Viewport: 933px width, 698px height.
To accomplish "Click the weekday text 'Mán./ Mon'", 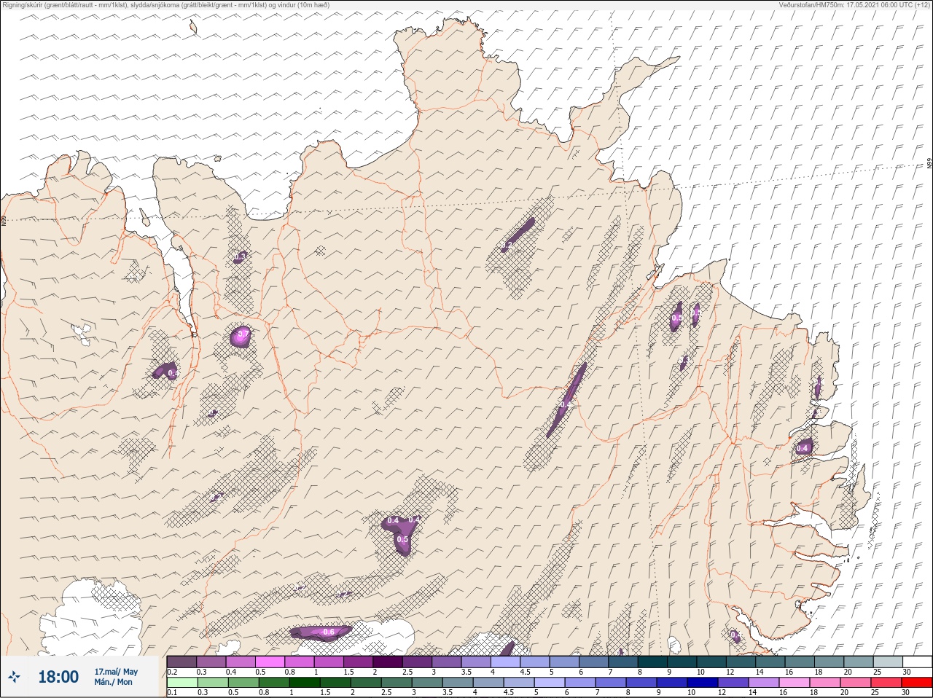I will tap(114, 683).
